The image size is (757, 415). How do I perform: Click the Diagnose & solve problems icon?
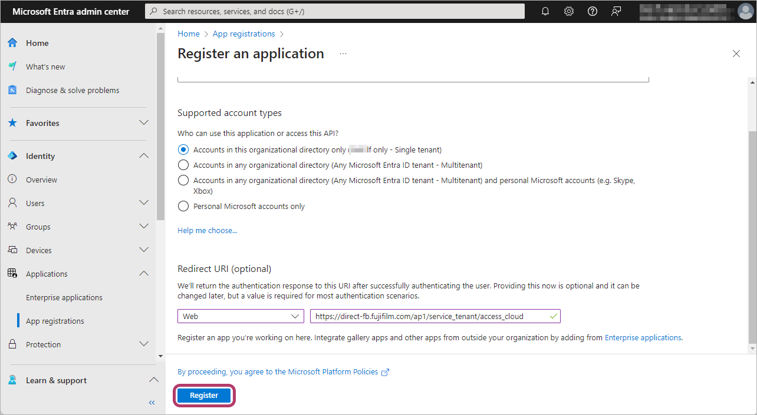tap(12, 90)
